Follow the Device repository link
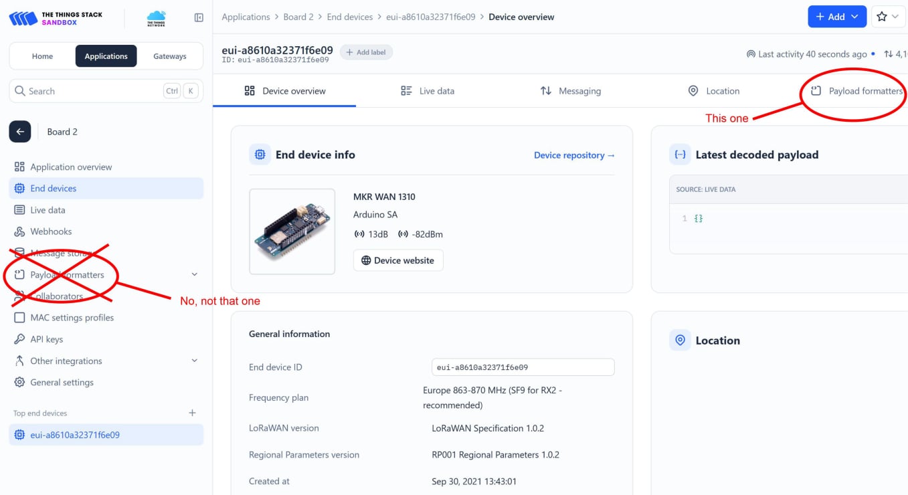The image size is (908, 495). [x=573, y=155]
